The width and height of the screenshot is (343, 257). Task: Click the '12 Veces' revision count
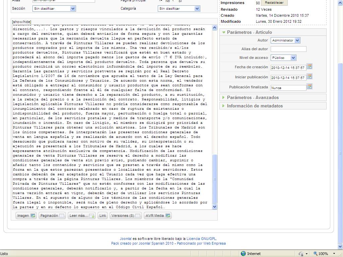[264, 9]
